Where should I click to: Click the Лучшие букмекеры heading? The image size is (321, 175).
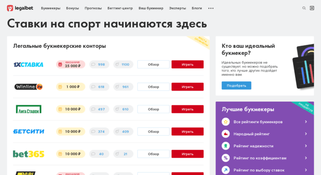[248, 109]
